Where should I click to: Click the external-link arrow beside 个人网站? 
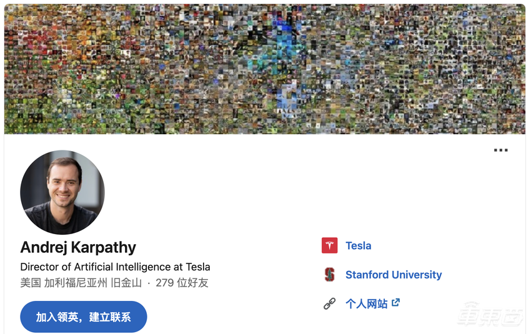(x=395, y=302)
